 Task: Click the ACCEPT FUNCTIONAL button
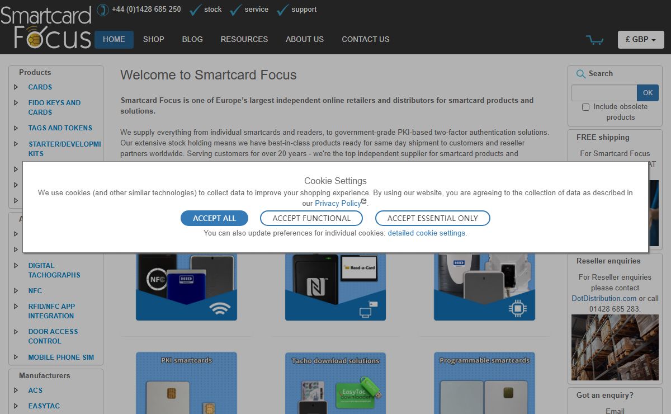[311, 218]
